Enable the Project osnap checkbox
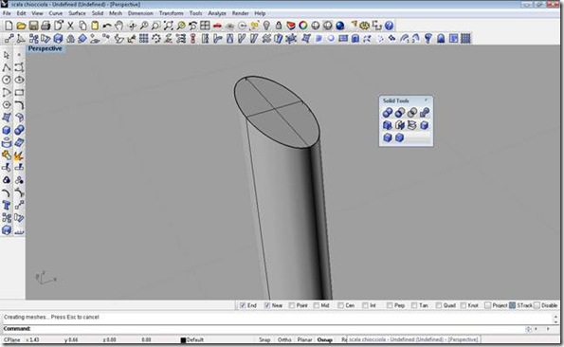564x347 pixels. [x=488, y=305]
